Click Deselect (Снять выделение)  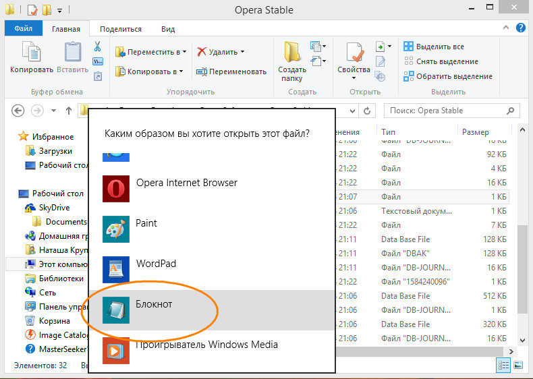(x=441, y=61)
